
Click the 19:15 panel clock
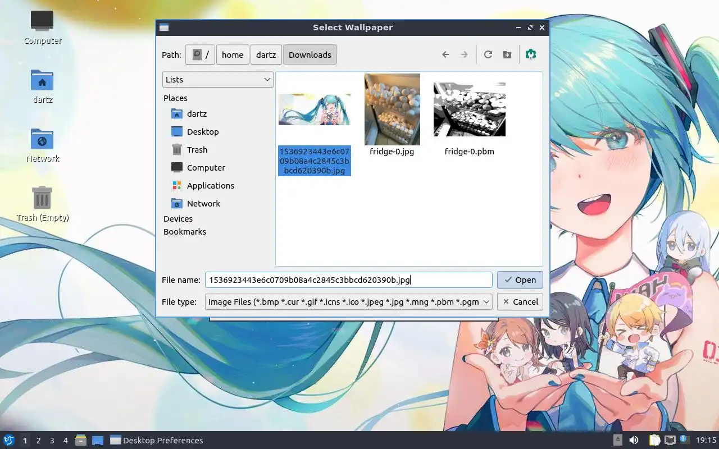(x=706, y=441)
